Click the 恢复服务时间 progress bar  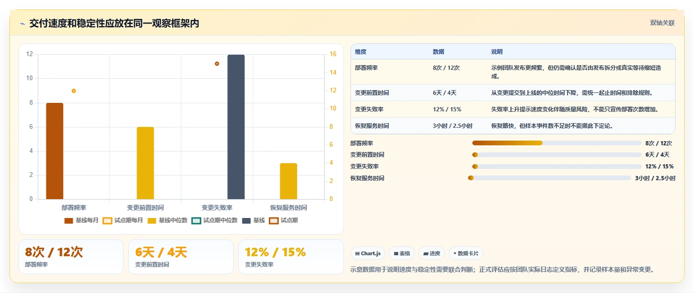[x=550, y=178]
